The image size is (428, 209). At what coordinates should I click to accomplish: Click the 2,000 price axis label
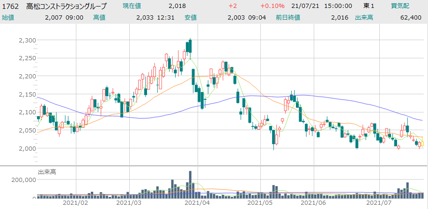tap(27, 148)
